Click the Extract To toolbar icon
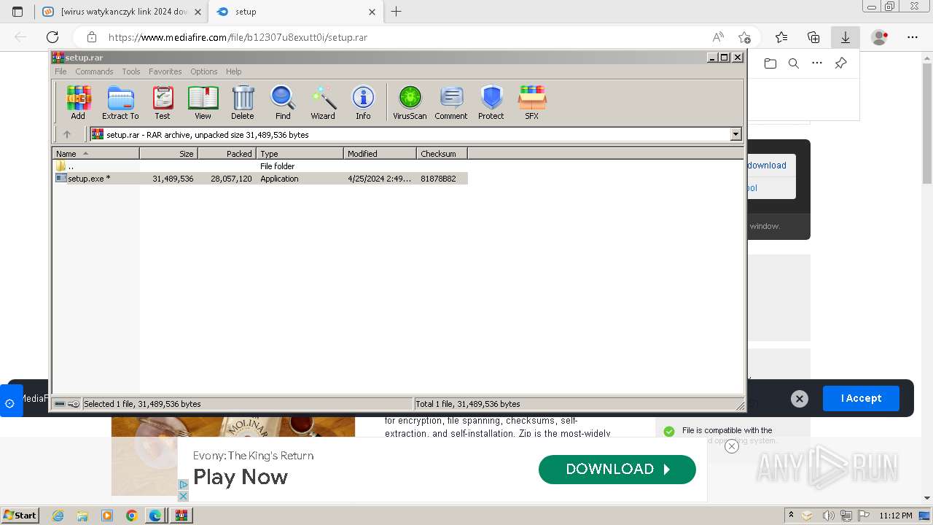The width and height of the screenshot is (933, 525). click(120, 102)
